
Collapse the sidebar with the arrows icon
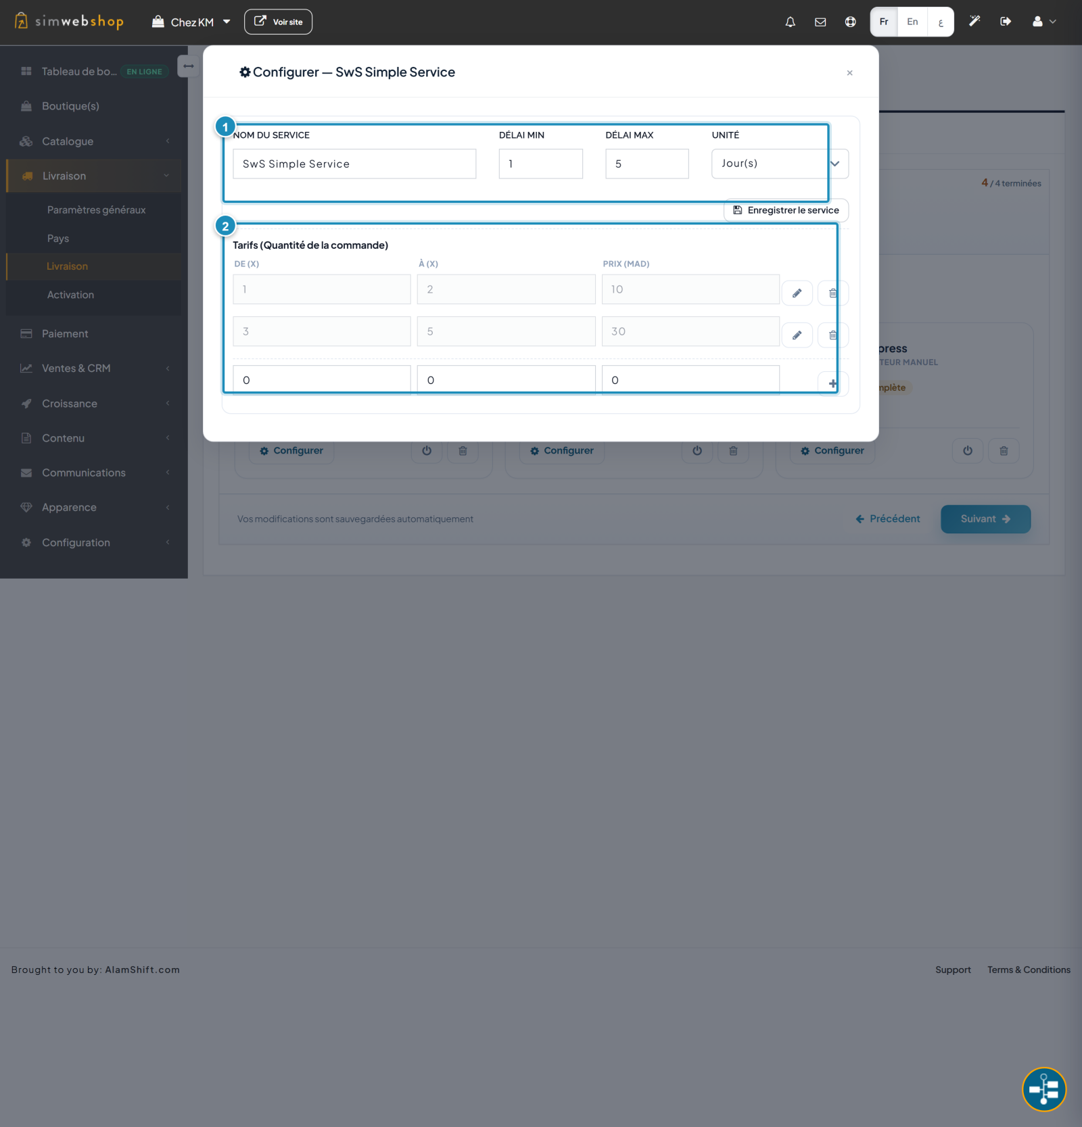tap(189, 66)
